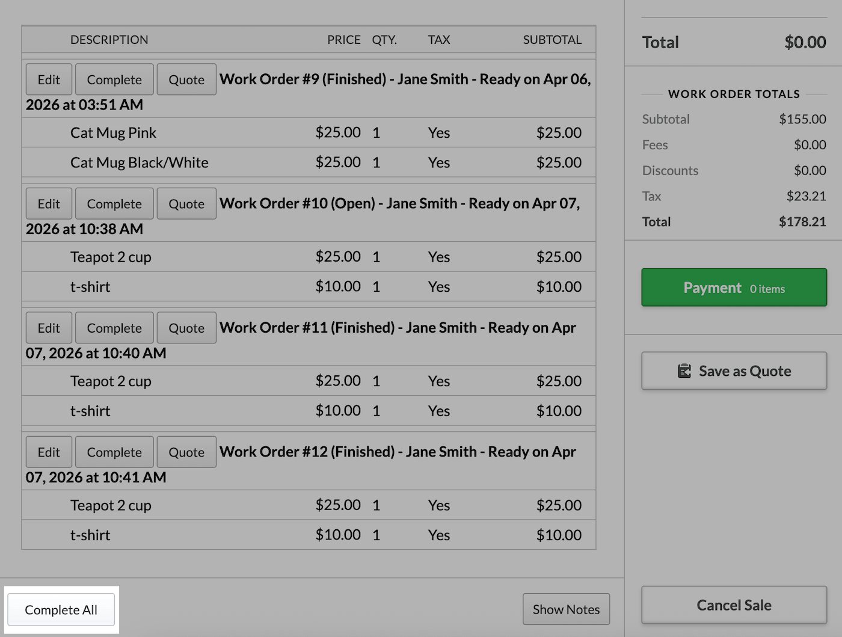Click the SUBTOTAL column header

click(x=552, y=40)
